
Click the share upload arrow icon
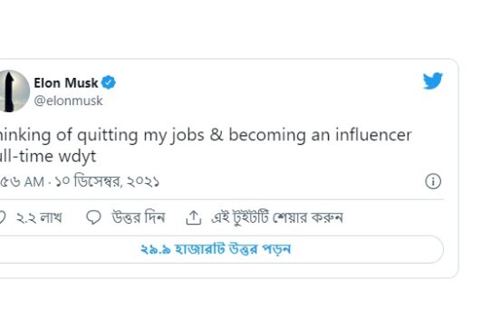pos(194,217)
